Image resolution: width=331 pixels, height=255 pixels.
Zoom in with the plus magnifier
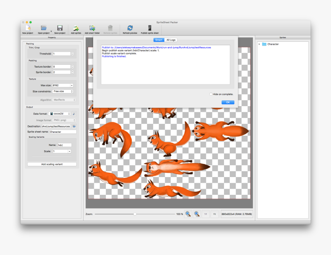pos(197,214)
